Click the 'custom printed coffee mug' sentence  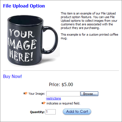coord(89,36)
